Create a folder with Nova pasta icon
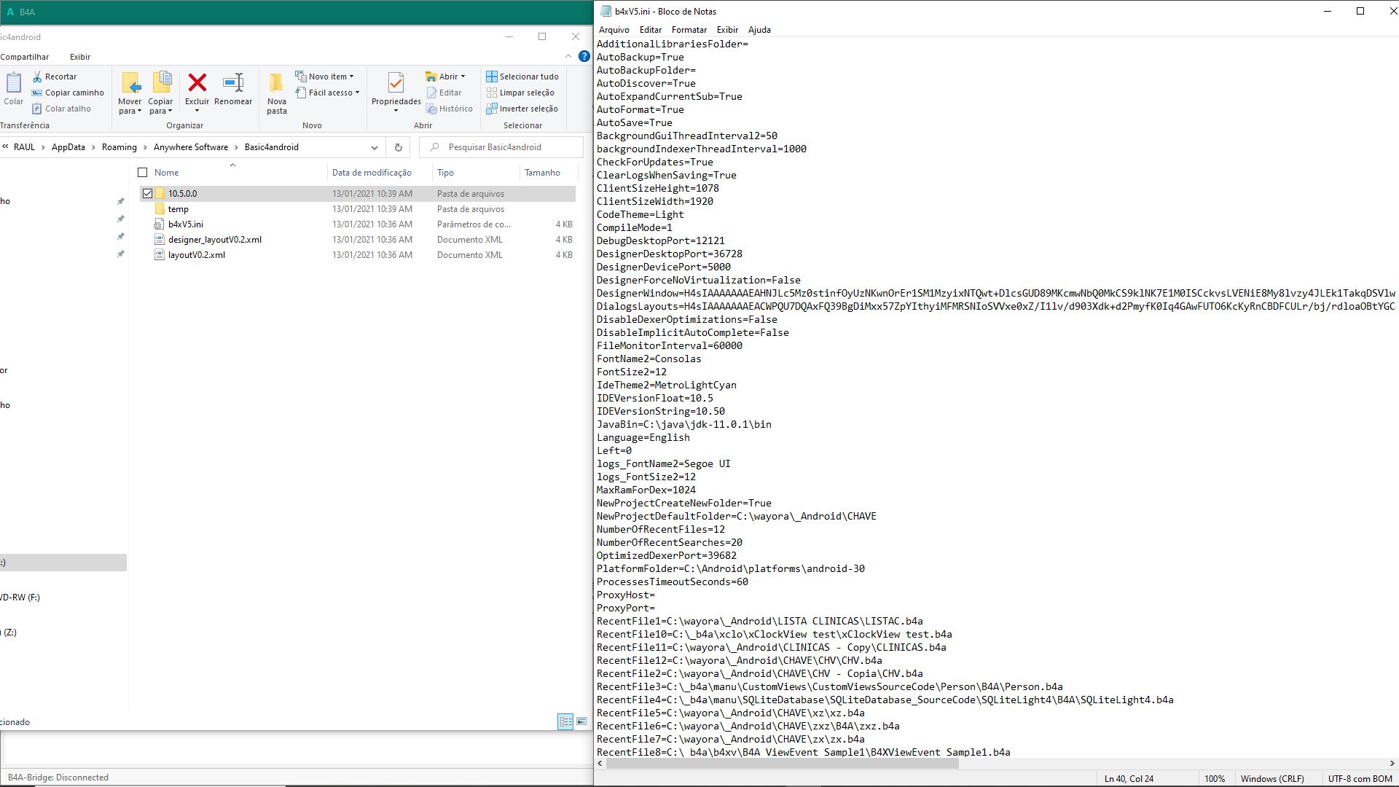1399x787 pixels. (x=276, y=84)
